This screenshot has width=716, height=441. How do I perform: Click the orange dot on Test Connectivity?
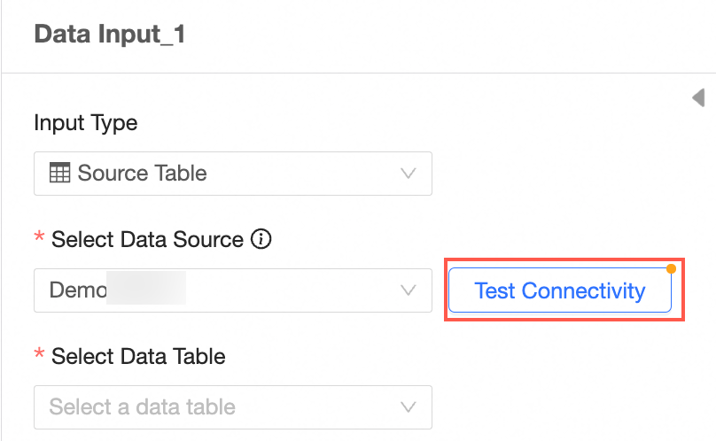point(671,268)
